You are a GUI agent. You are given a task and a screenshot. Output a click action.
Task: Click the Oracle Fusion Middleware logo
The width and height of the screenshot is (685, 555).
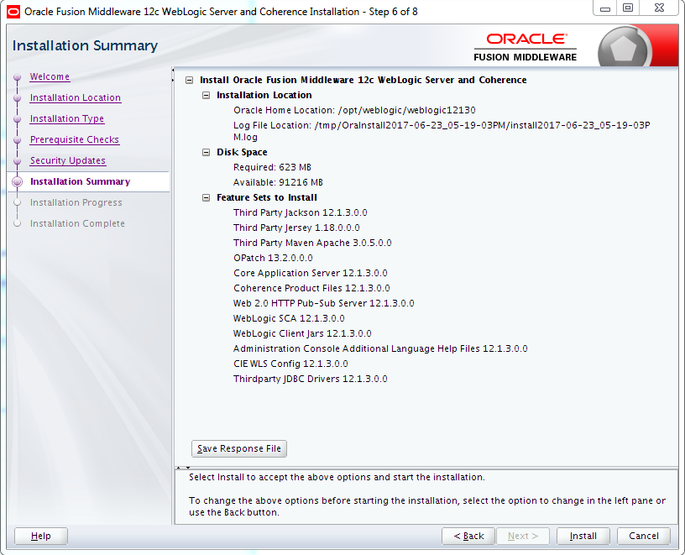pos(526,47)
